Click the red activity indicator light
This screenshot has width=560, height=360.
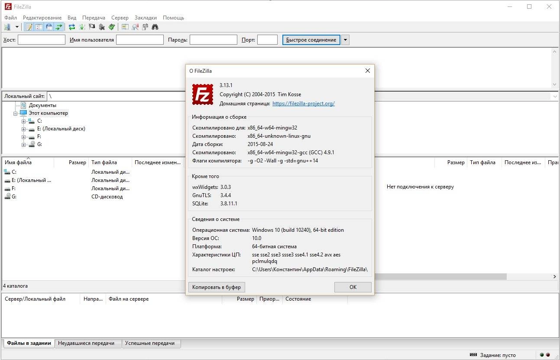[x=547, y=355]
